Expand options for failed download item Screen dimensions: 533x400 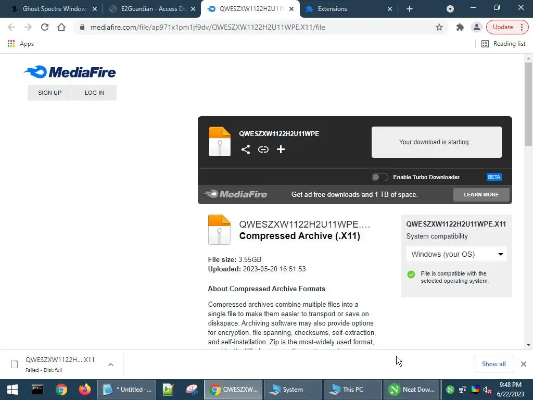[111, 364]
